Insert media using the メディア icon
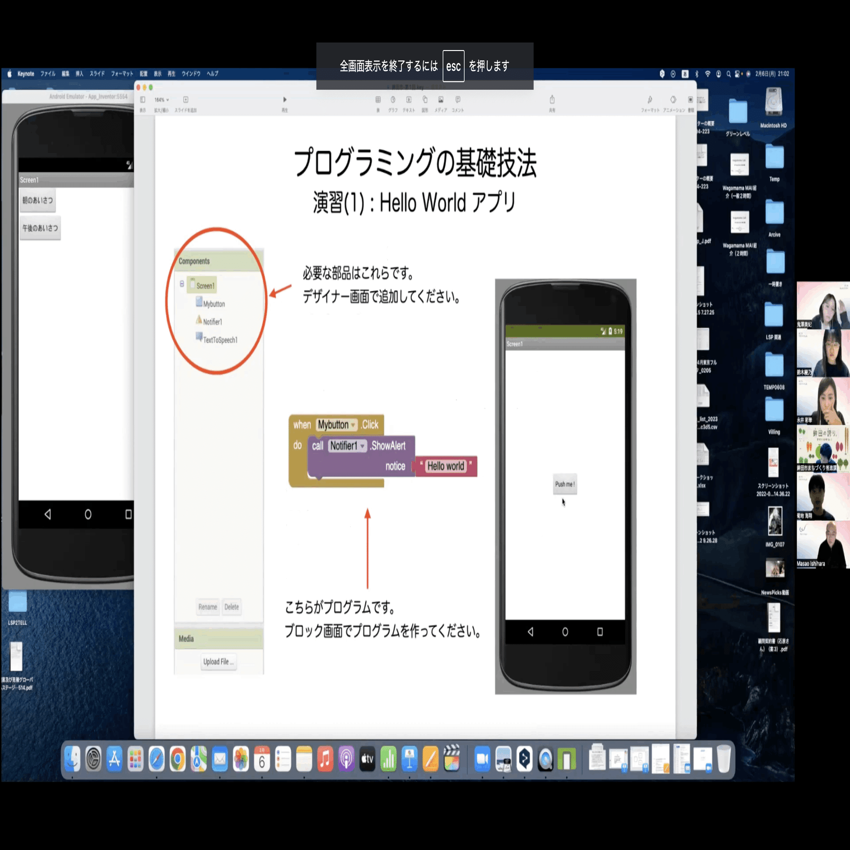This screenshot has width=850, height=850. pyautogui.click(x=441, y=100)
